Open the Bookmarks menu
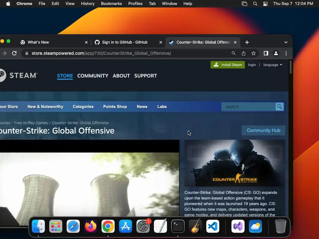The image size is (319, 239). pyautogui.click(x=111, y=3)
